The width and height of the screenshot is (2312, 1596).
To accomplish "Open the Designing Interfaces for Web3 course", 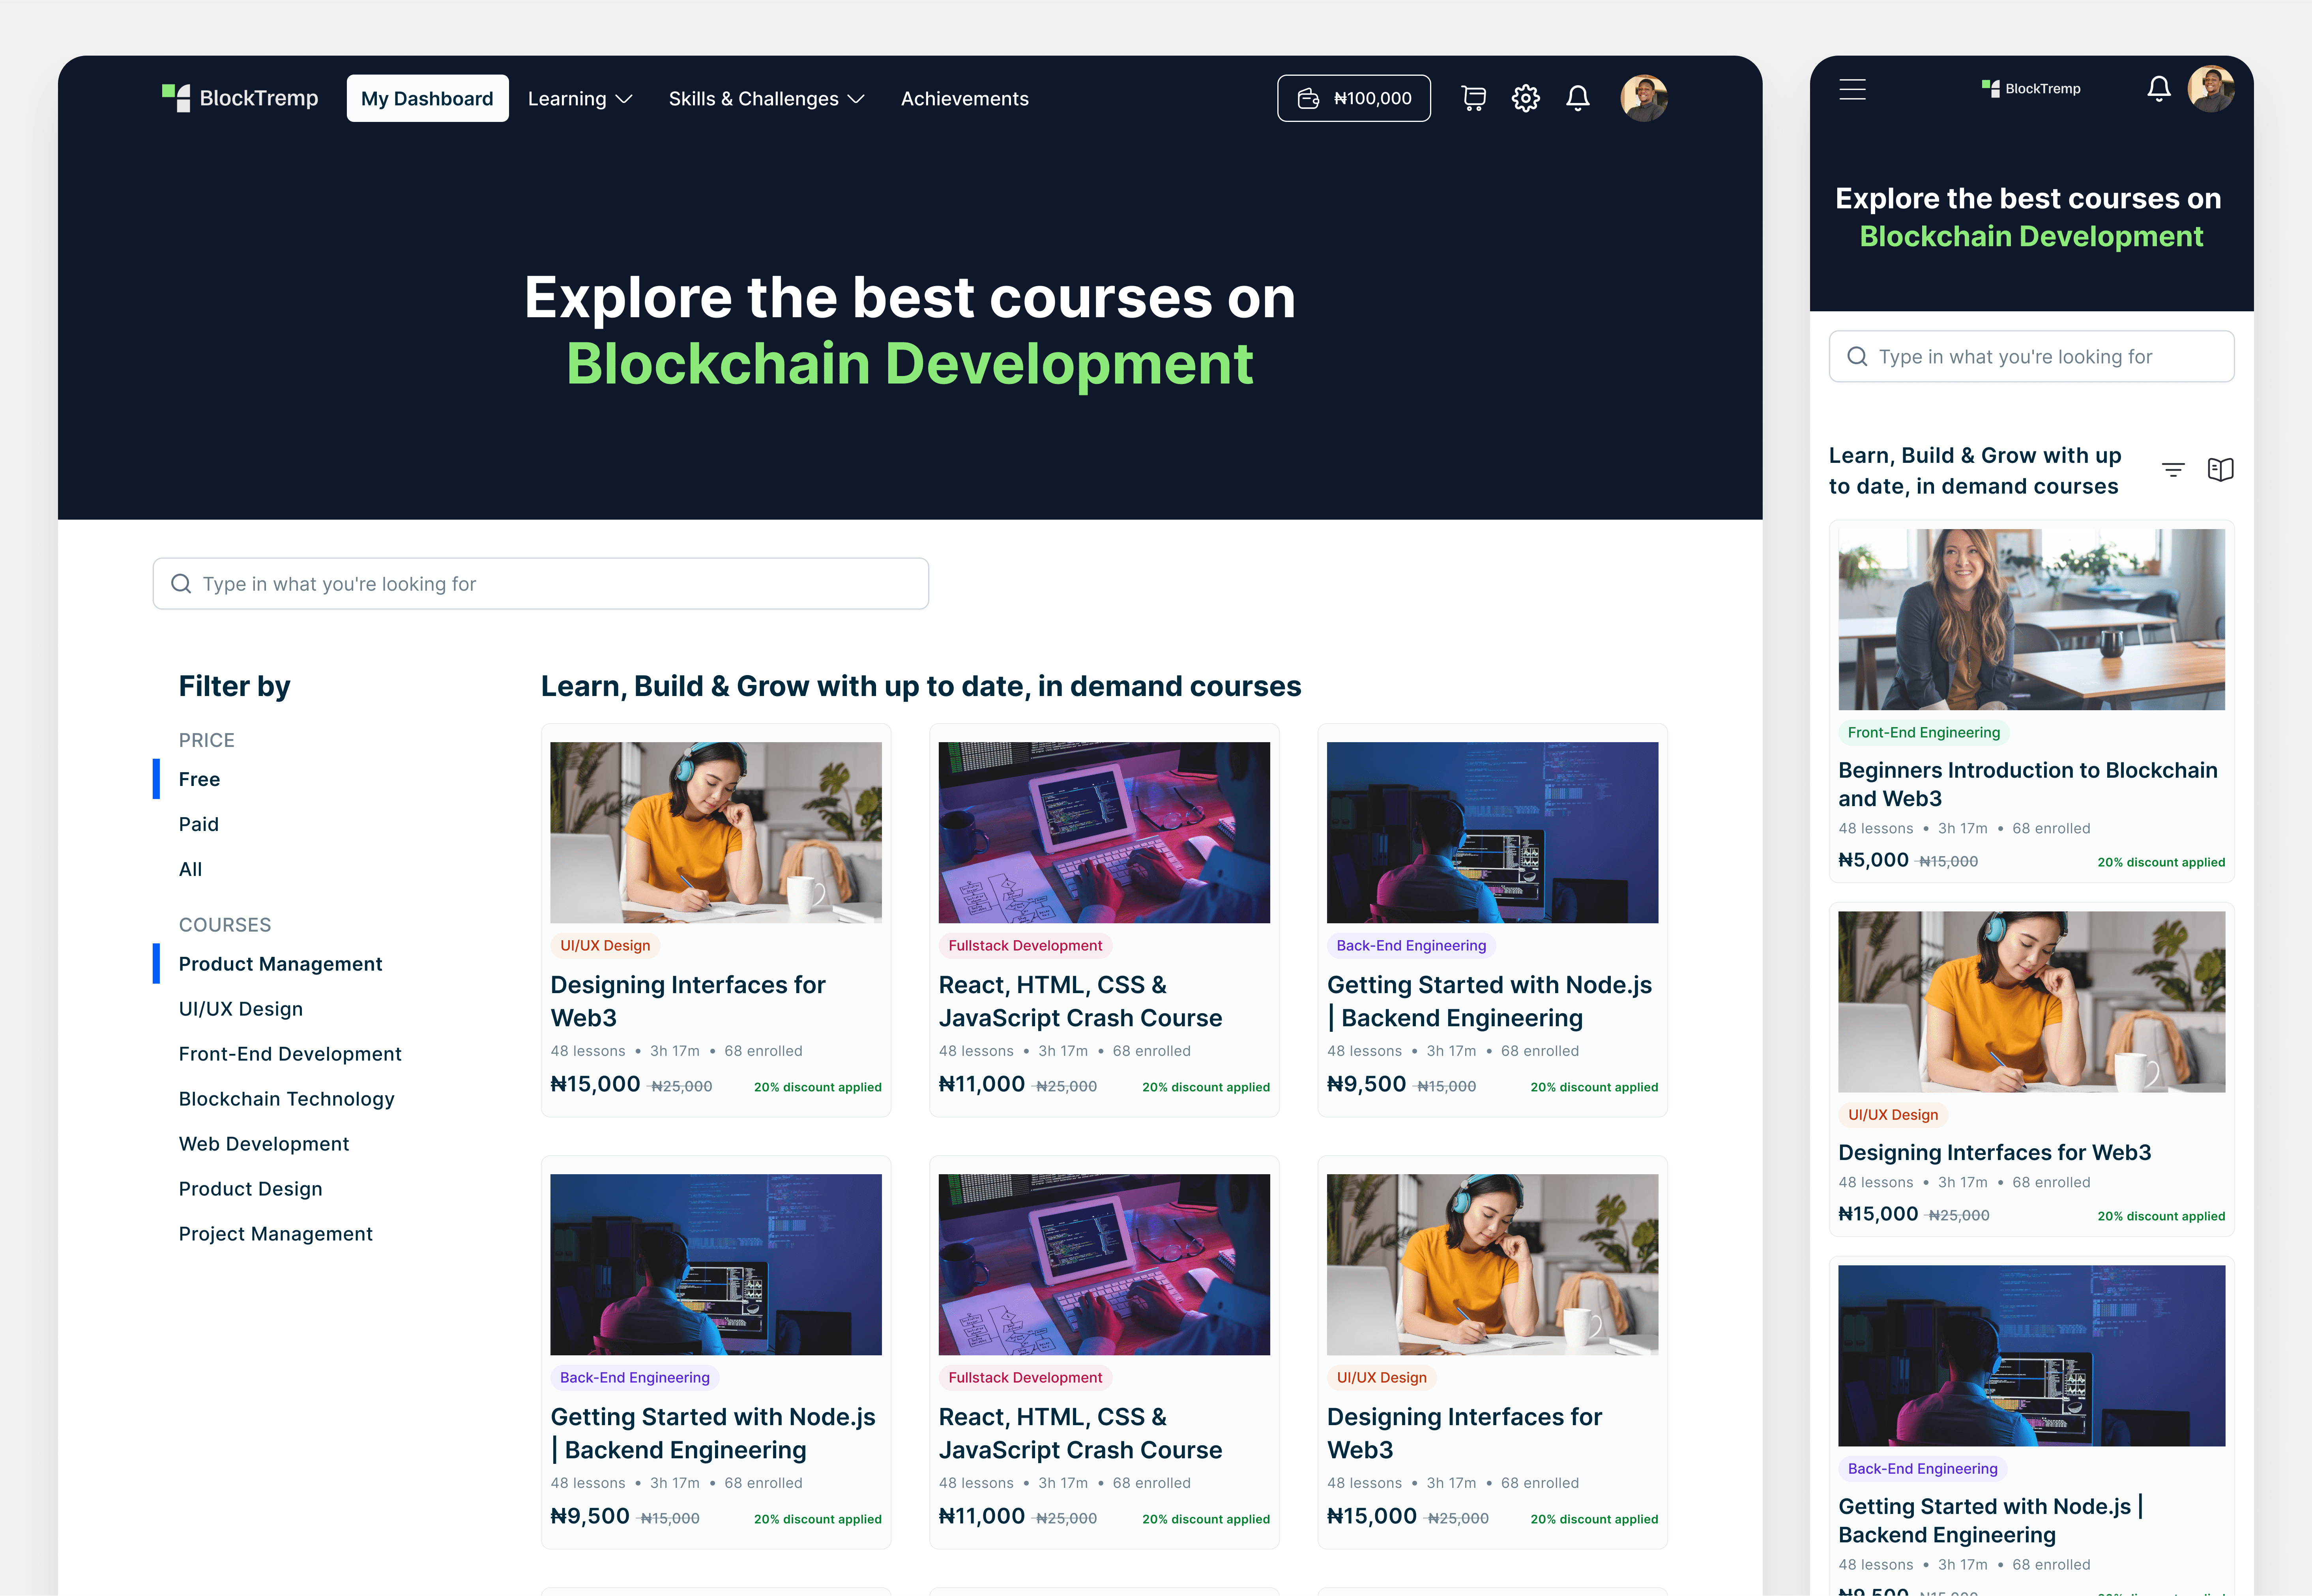I will (688, 1000).
